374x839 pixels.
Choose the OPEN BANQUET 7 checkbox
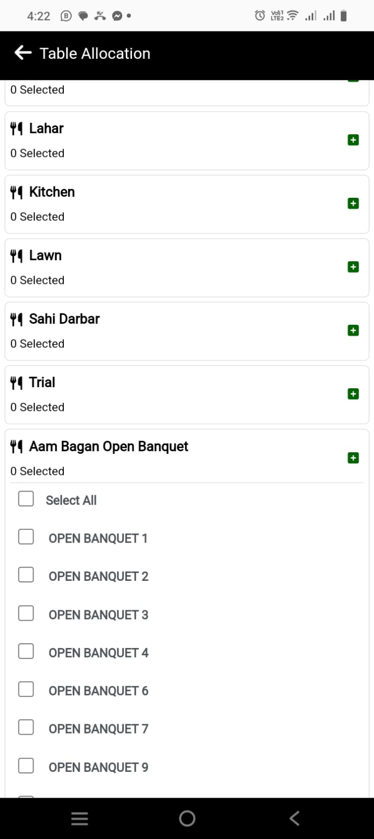tap(26, 727)
